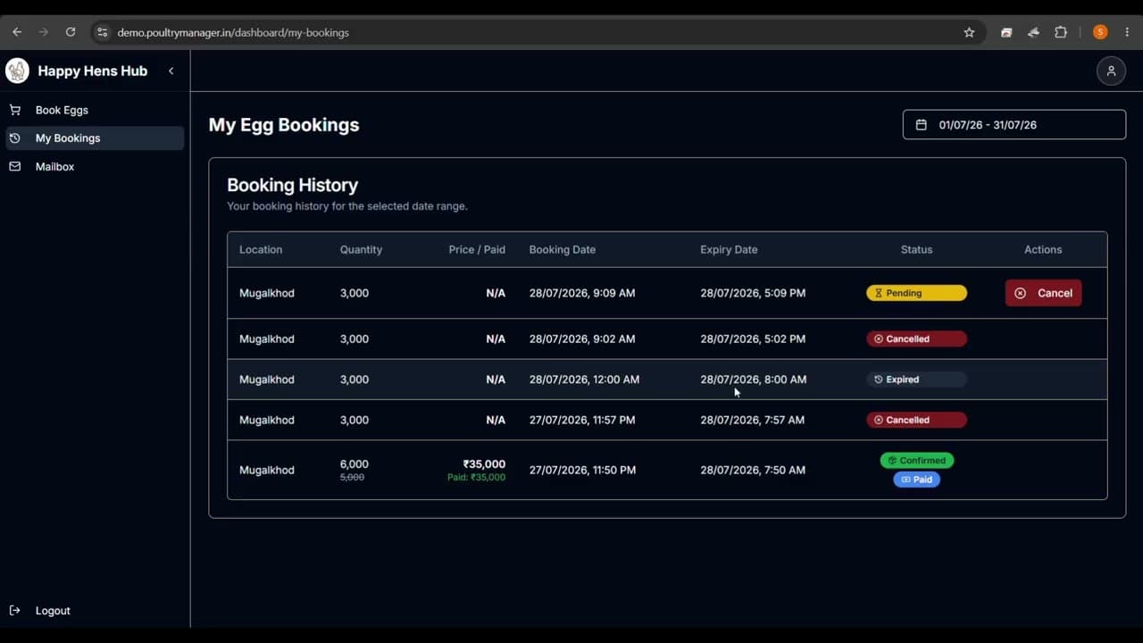
Task: Click the 6,000 quantity value
Action: (x=354, y=464)
